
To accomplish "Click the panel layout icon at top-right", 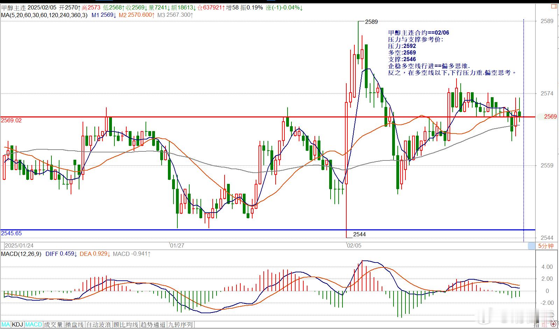I will pyautogui.click(x=554, y=6).
